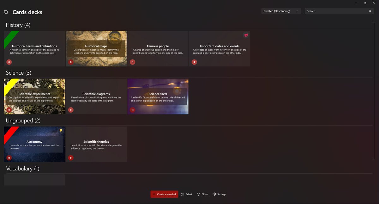Screen dimensions: 379x204
Task: Click the Select button in bottom bar
Action: point(186,194)
